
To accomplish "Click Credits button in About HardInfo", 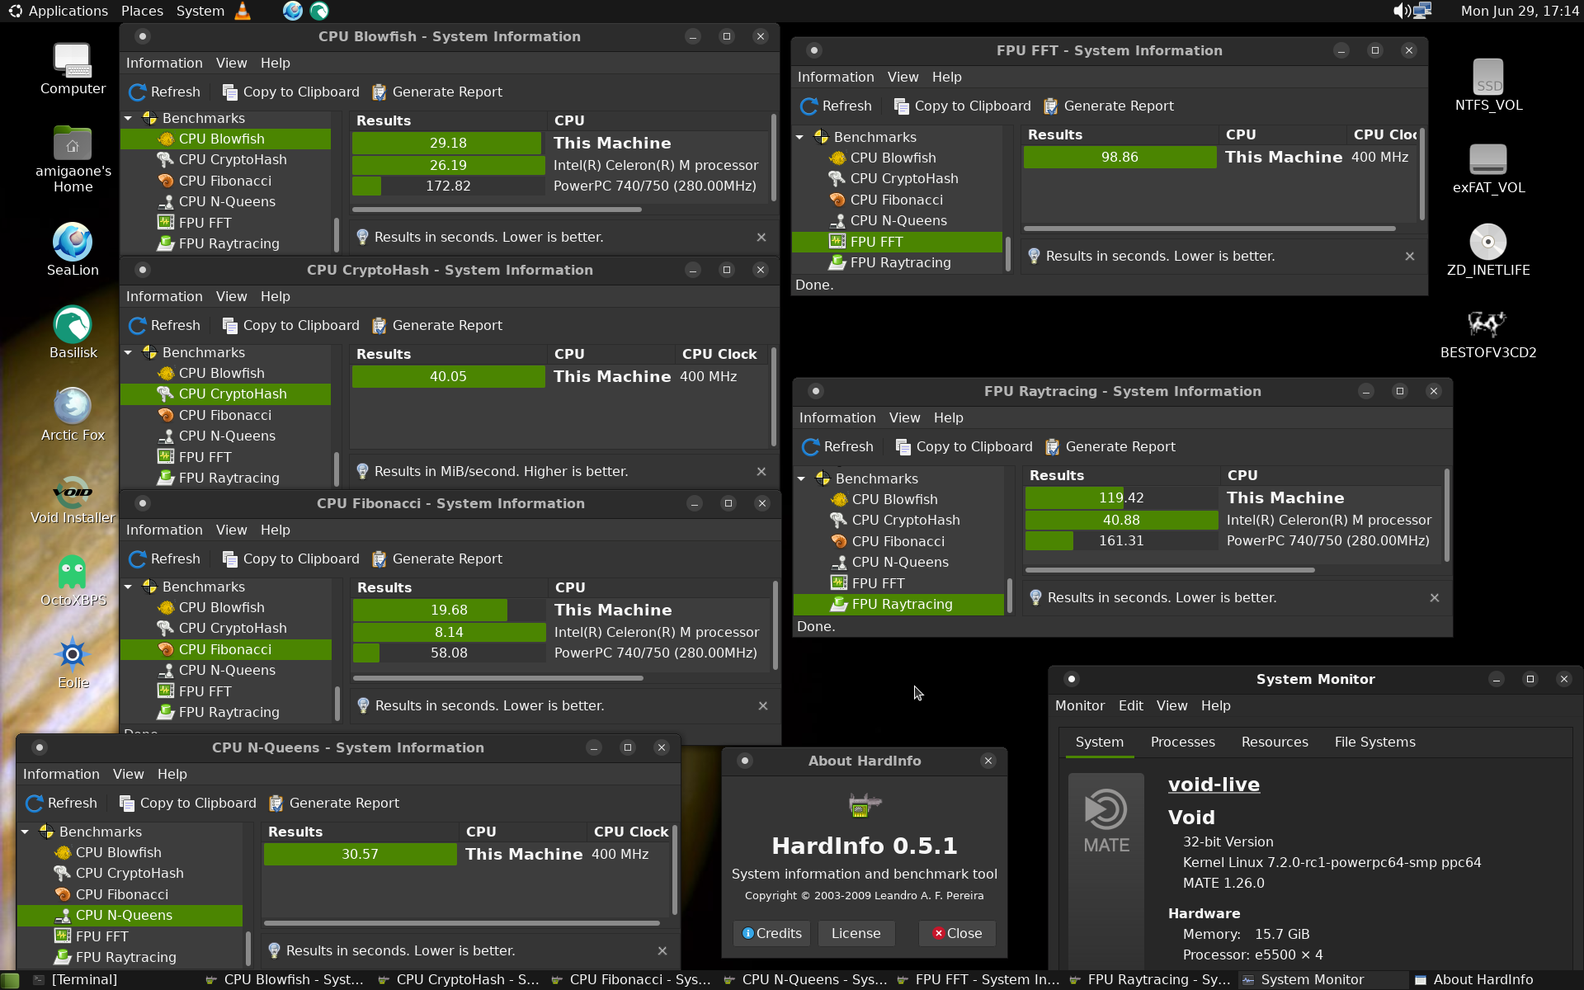I will click(x=771, y=934).
